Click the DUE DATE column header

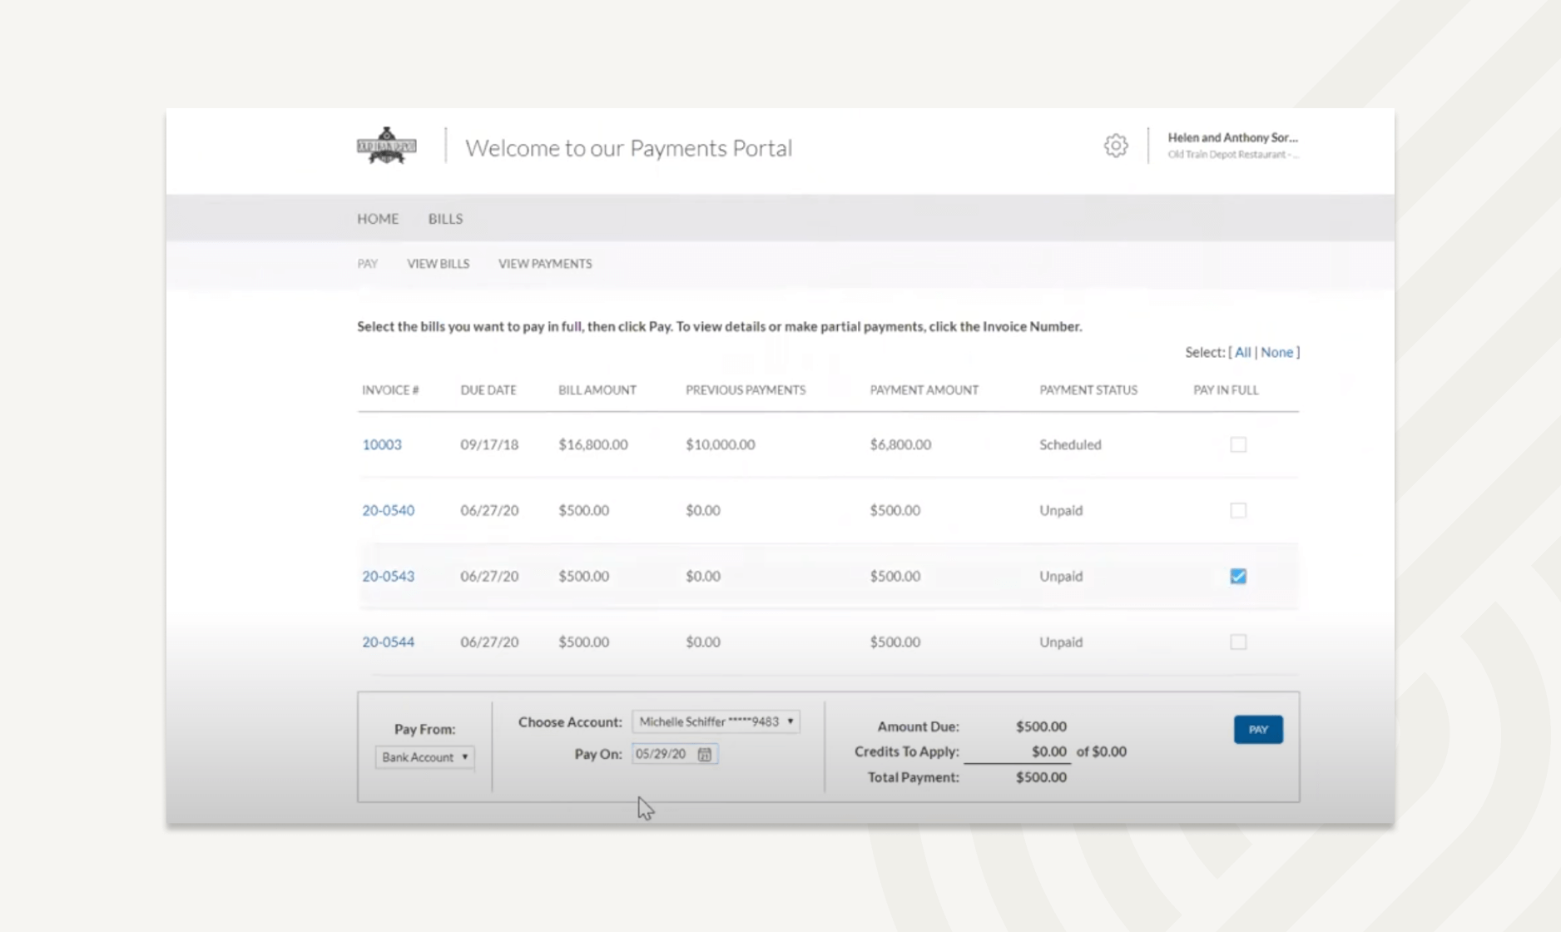[488, 390]
